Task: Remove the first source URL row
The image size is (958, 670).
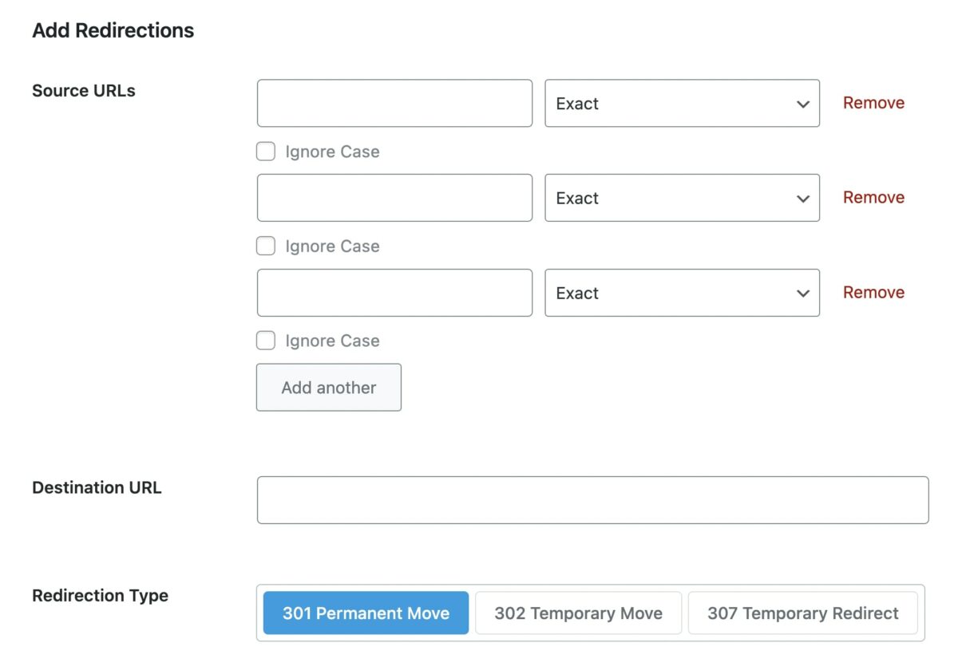Action: 873,102
